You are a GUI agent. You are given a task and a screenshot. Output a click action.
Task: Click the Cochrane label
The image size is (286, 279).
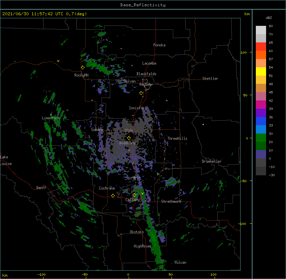point(107,188)
